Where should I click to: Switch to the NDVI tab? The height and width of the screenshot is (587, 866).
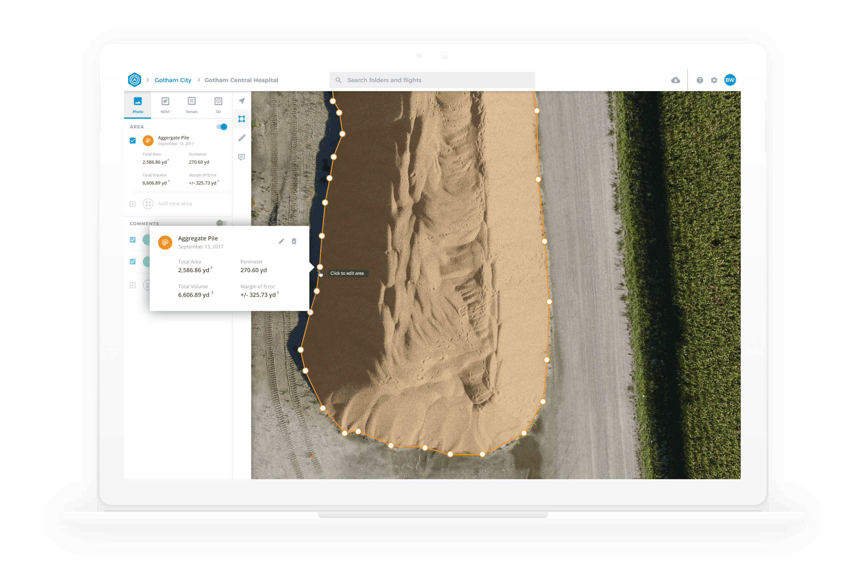pyautogui.click(x=165, y=105)
